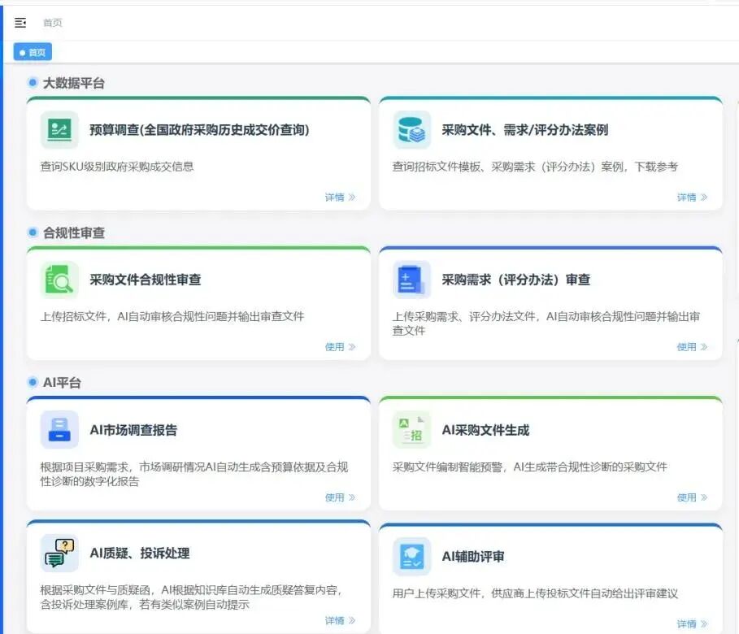Select the blue 首页 tab chip
Viewport: 739px width, 634px height.
coord(33,51)
